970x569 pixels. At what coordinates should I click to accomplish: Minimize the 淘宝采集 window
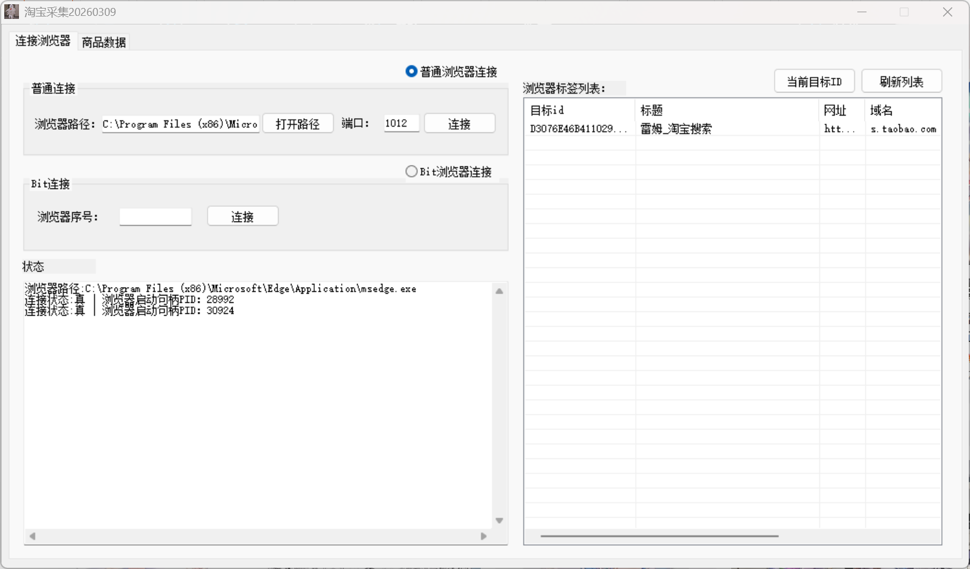pyautogui.click(x=862, y=12)
